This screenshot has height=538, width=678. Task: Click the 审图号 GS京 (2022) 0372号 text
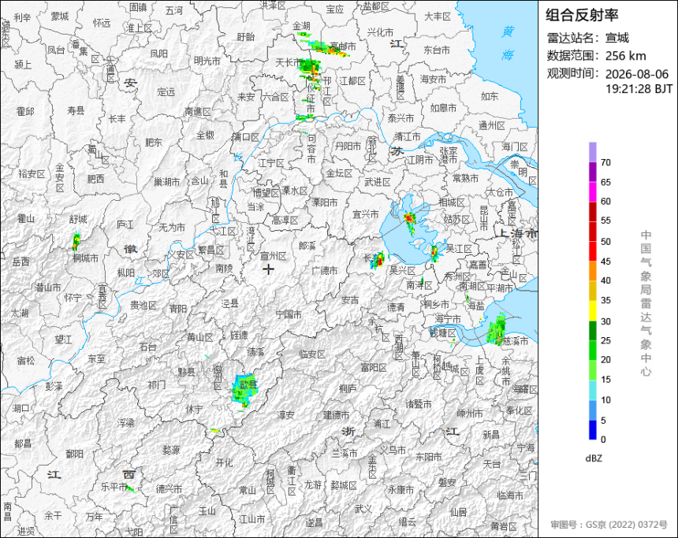tap(609, 524)
